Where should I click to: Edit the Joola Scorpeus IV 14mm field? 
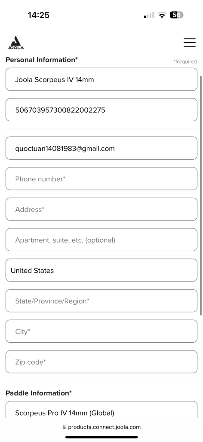[101, 79]
